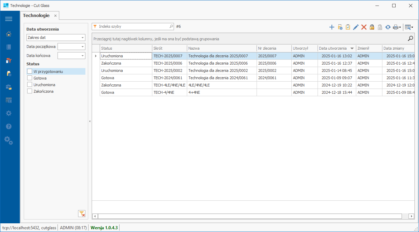Tick the 'Zakończona' status checkbox

click(30, 91)
